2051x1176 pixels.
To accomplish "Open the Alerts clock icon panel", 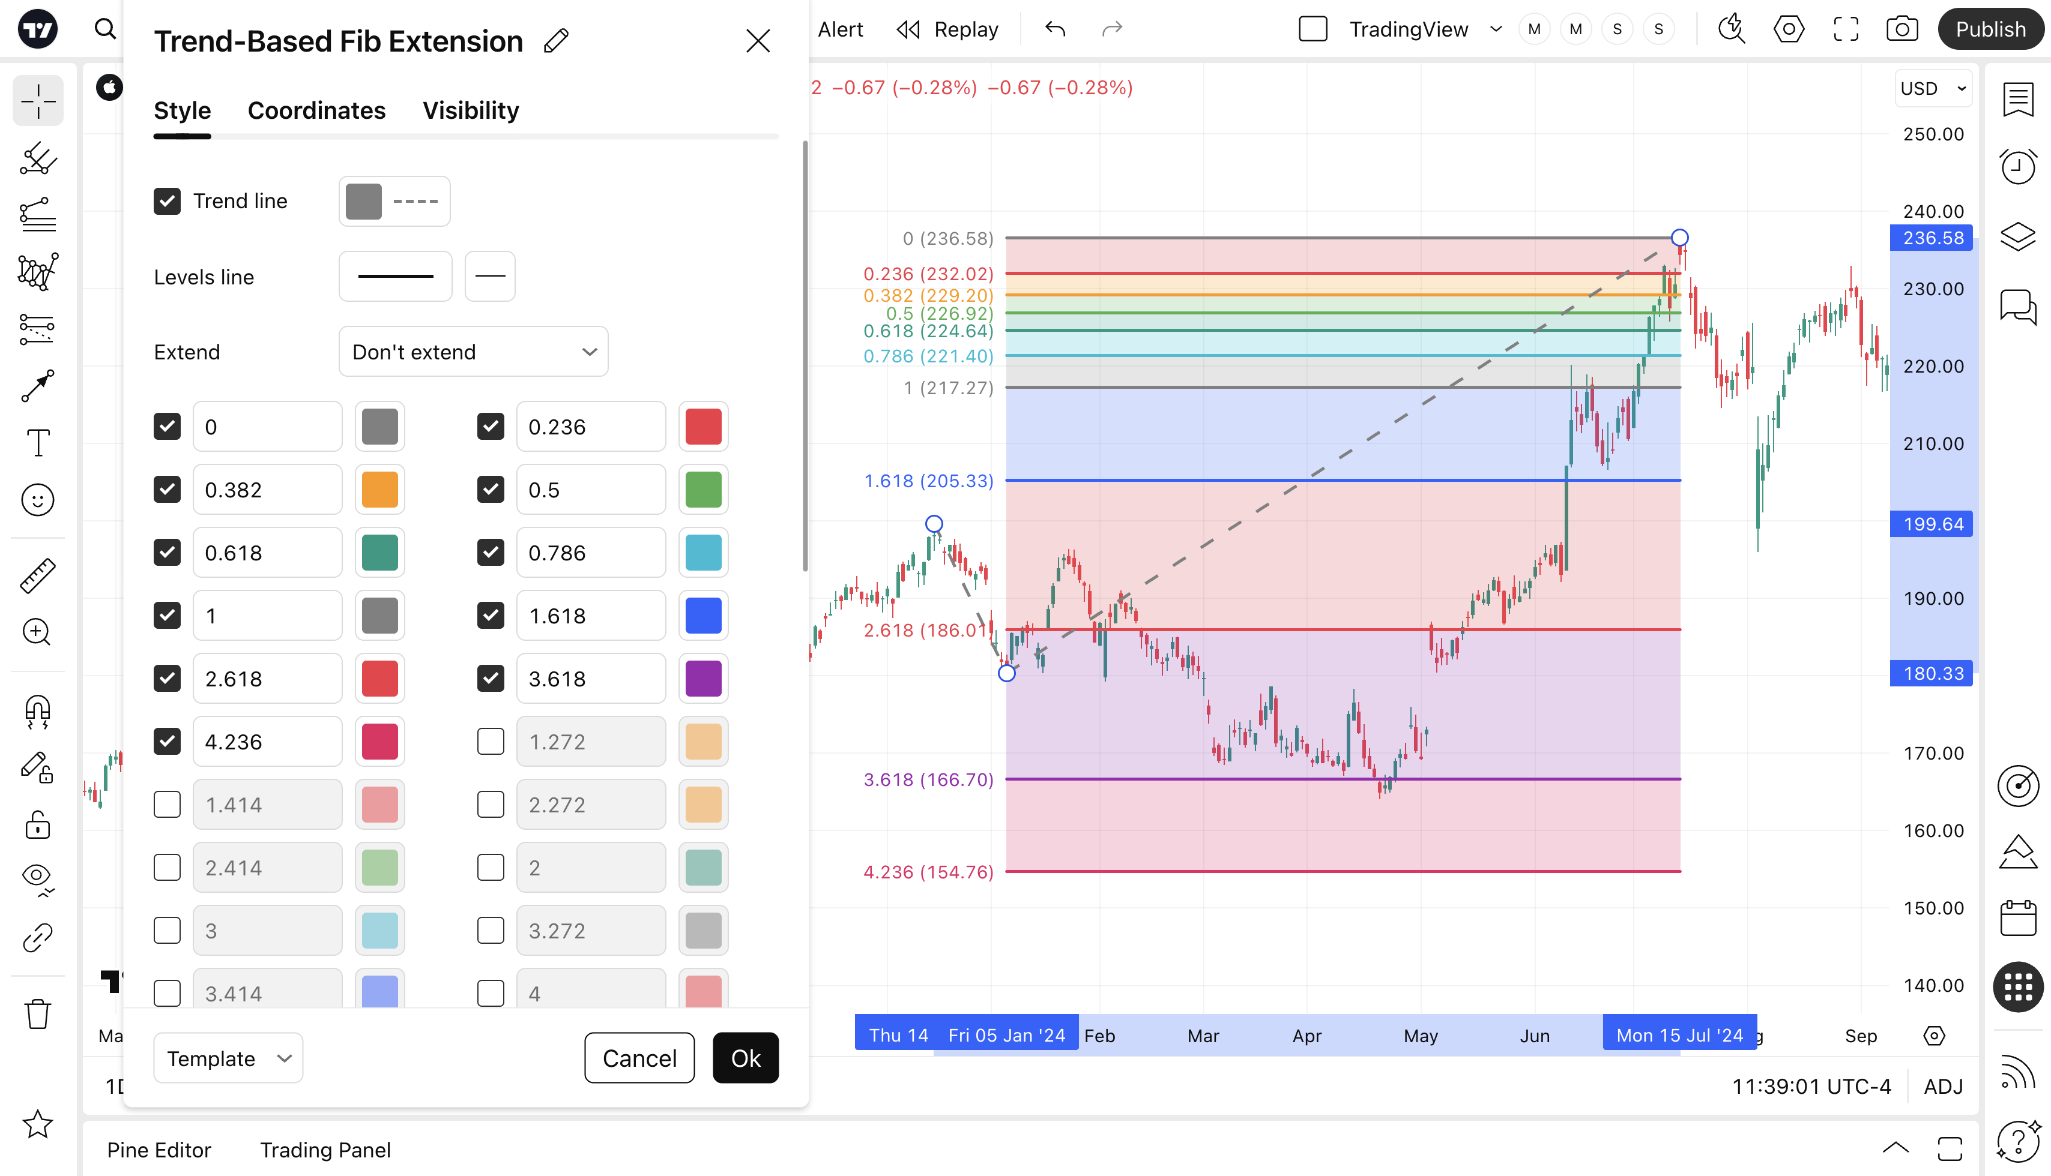I will [2018, 167].
